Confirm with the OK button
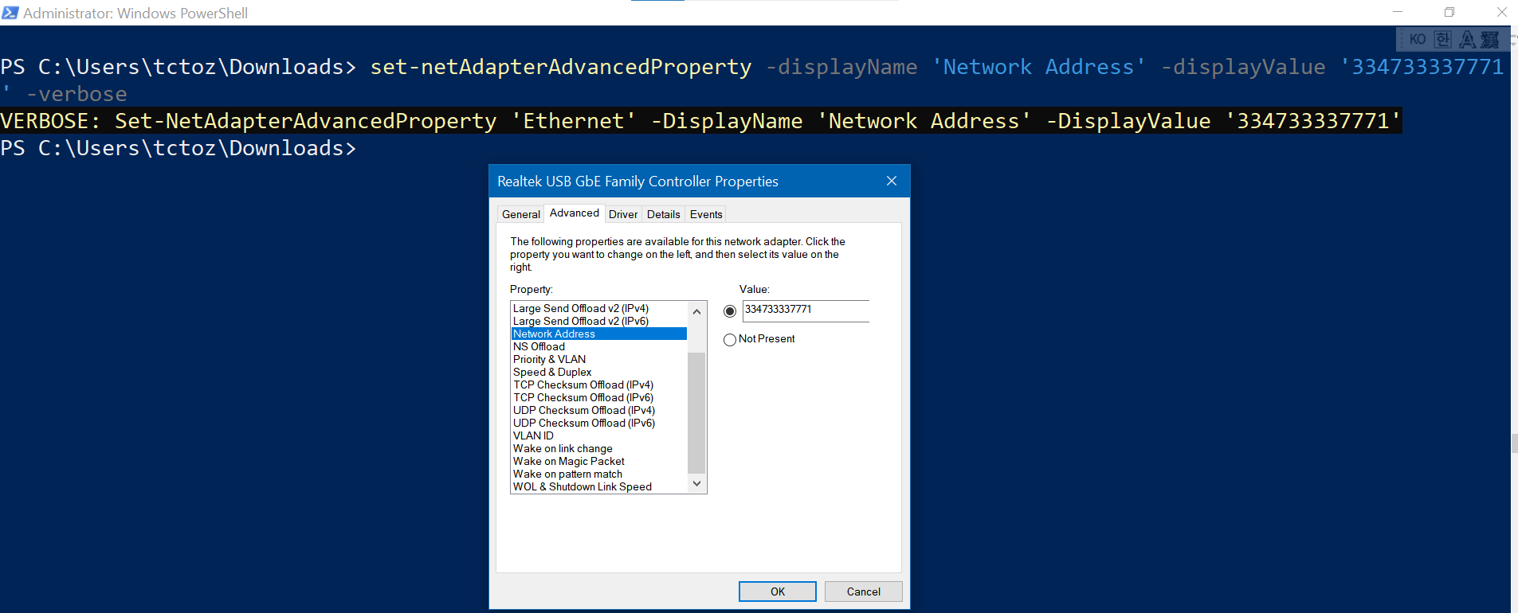This screenshot has height=613, width=1518. 778,592
